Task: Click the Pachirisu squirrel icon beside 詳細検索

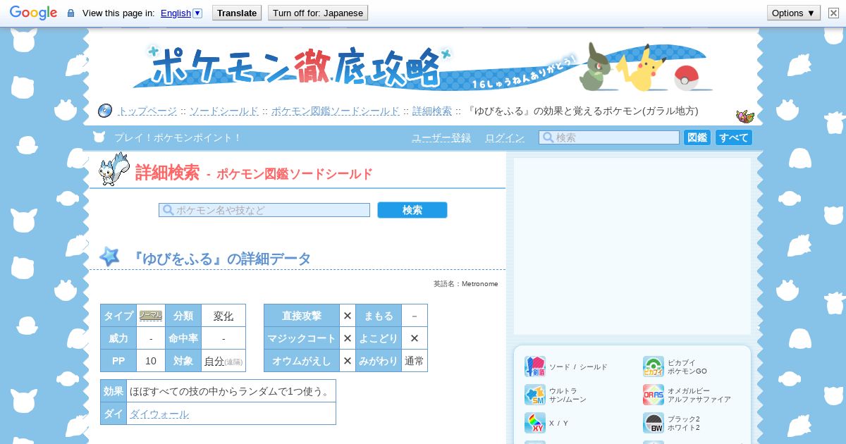Action: pos(114,169)
